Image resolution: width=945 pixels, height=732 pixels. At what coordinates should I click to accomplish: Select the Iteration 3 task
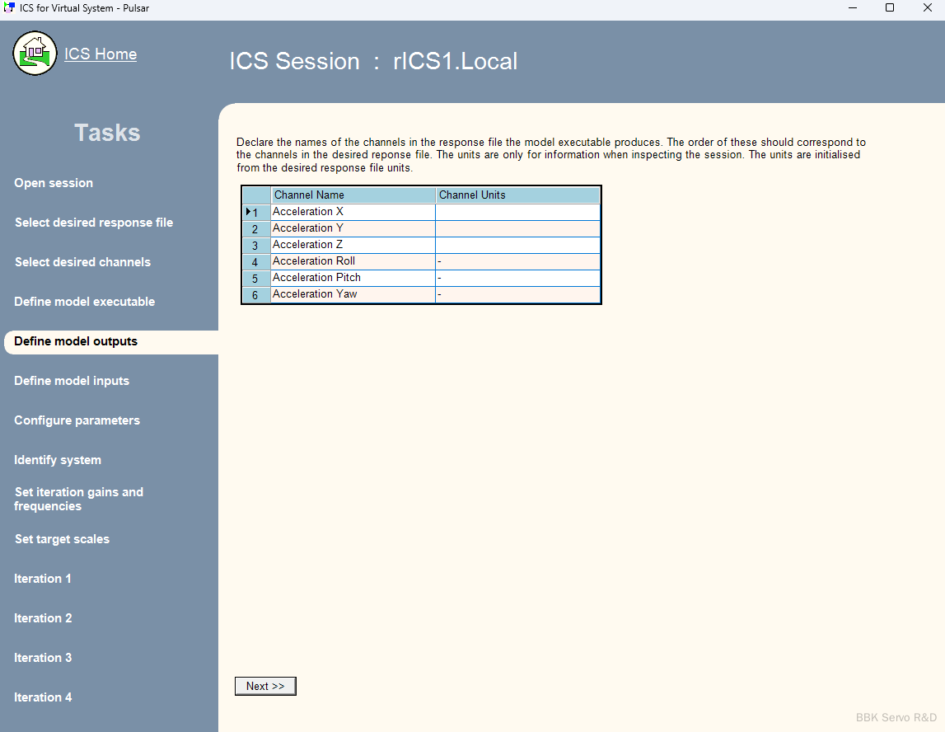click(43, 658)
